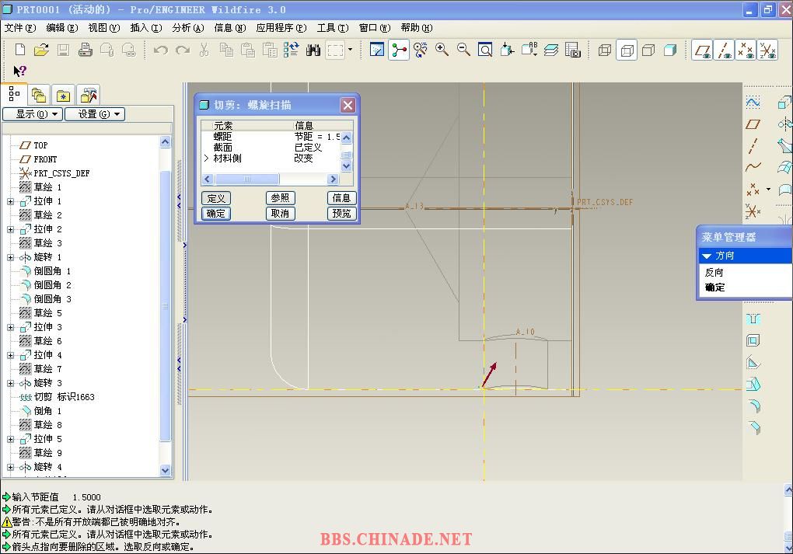Expand the 拉伸 1 tree node
The height and width of the screenshot is (554, 793).
click(11, 202)
